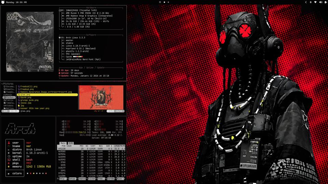This screenshot has height=184, width=328.
Task: Click the red glee.png image preview
Action: (101, 97)
